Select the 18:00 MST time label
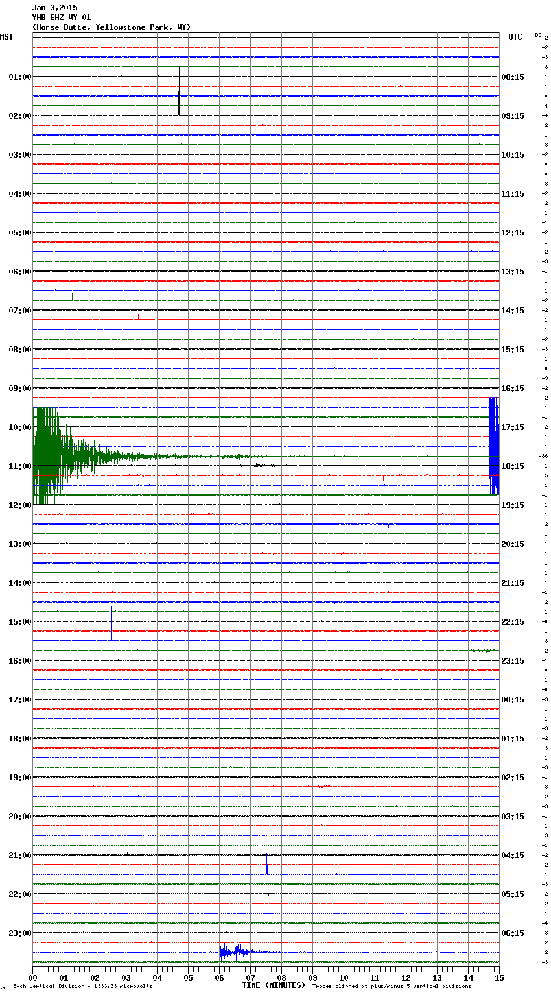551x995 pixels. coord(20,739)
